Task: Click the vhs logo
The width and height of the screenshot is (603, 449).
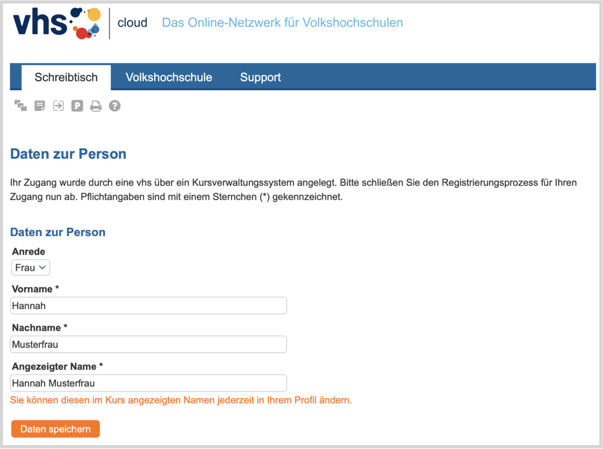Action: click(x=53, y=23)
